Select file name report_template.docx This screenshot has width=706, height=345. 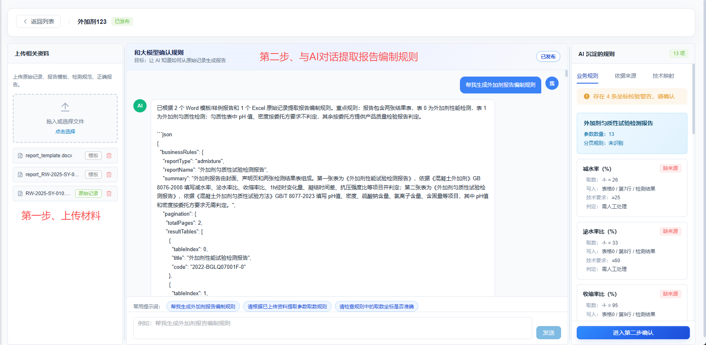coord(49,156)
